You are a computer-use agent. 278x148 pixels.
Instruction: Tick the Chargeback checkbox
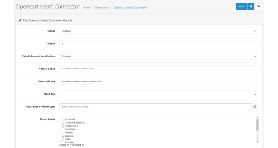pyautogui.click(x=63, y=125)
